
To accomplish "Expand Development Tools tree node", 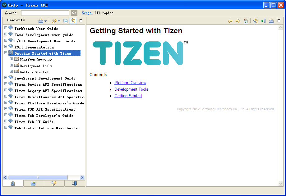I will [x=11, y=65].
